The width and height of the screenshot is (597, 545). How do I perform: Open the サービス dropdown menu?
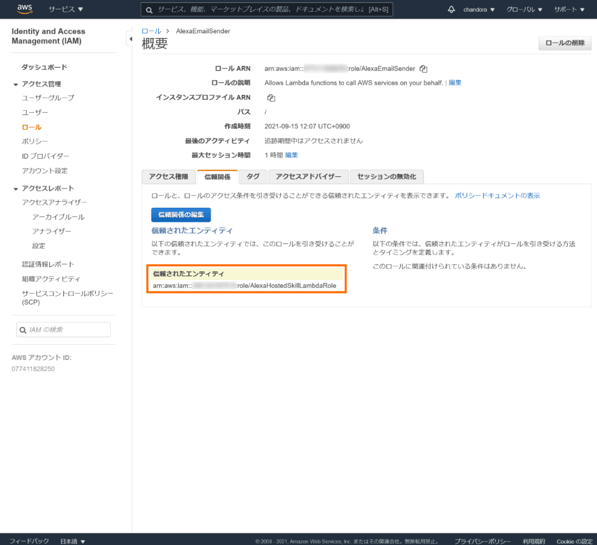pyautogui.click(x=65, y=9)
